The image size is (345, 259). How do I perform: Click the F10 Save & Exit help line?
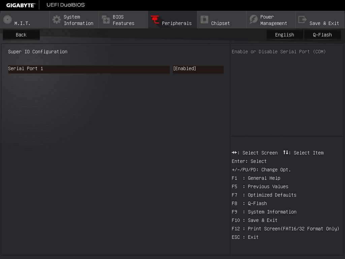[x=254, y=220]
